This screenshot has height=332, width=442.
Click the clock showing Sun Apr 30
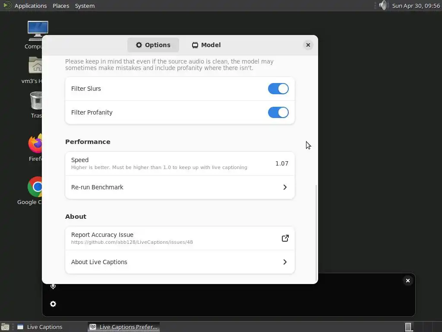(x=416, y=6)
